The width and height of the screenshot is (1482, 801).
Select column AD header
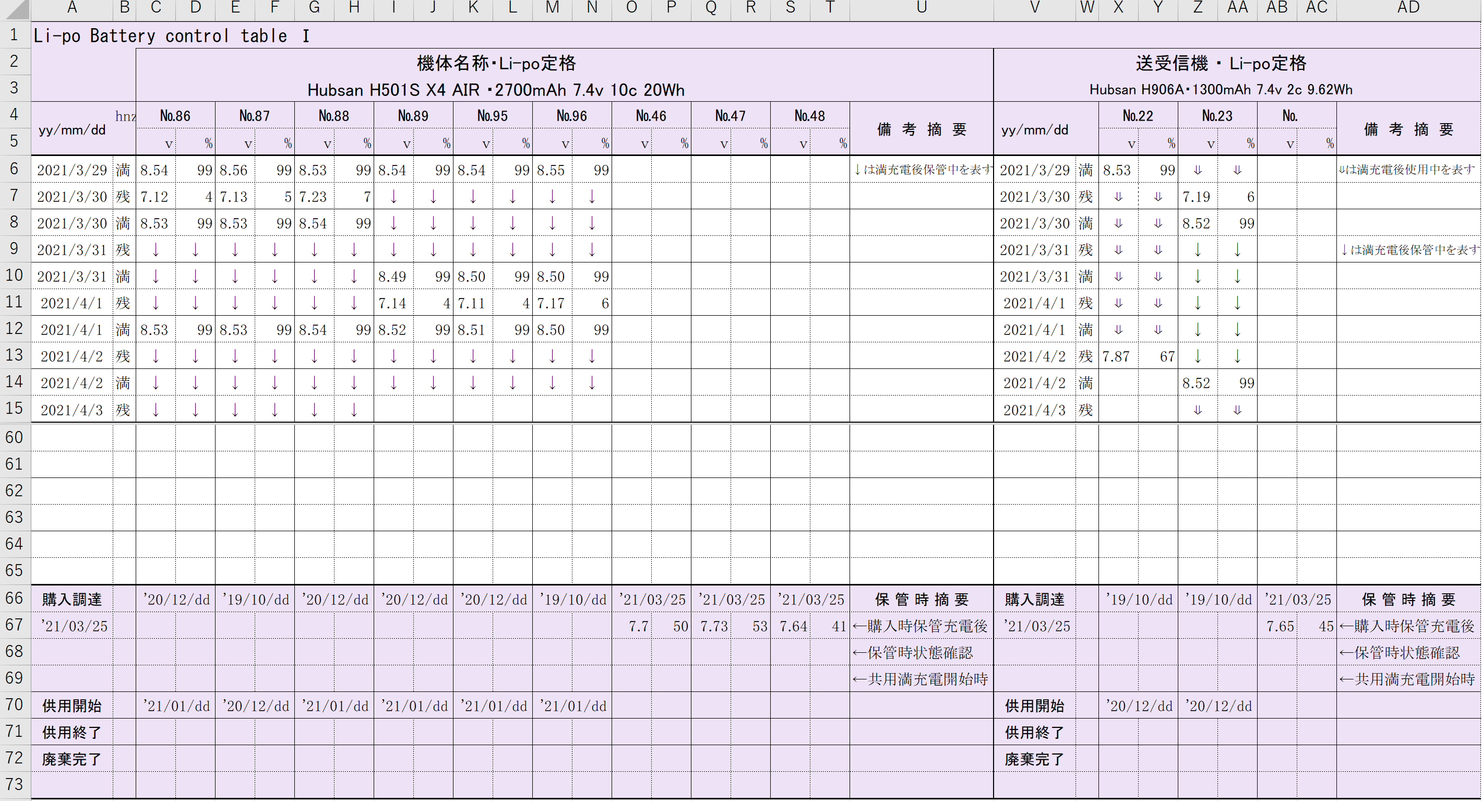point(1408,8)
